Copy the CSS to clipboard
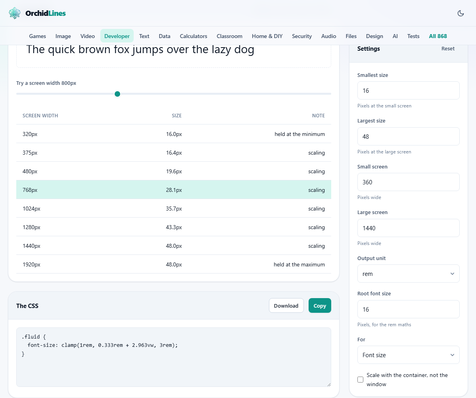The height and width of the screenshot is (398, 476). [x=320, y=306]
